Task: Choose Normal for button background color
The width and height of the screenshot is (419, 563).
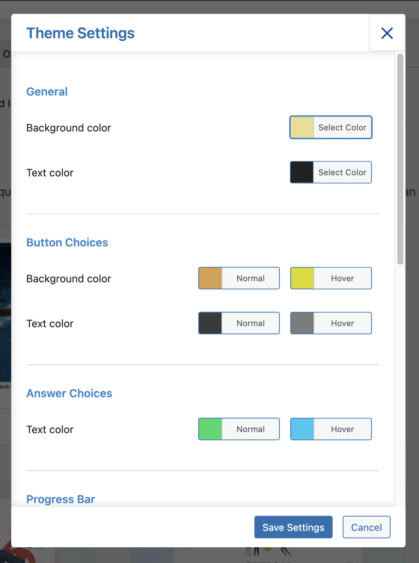Action: point(250,278)
